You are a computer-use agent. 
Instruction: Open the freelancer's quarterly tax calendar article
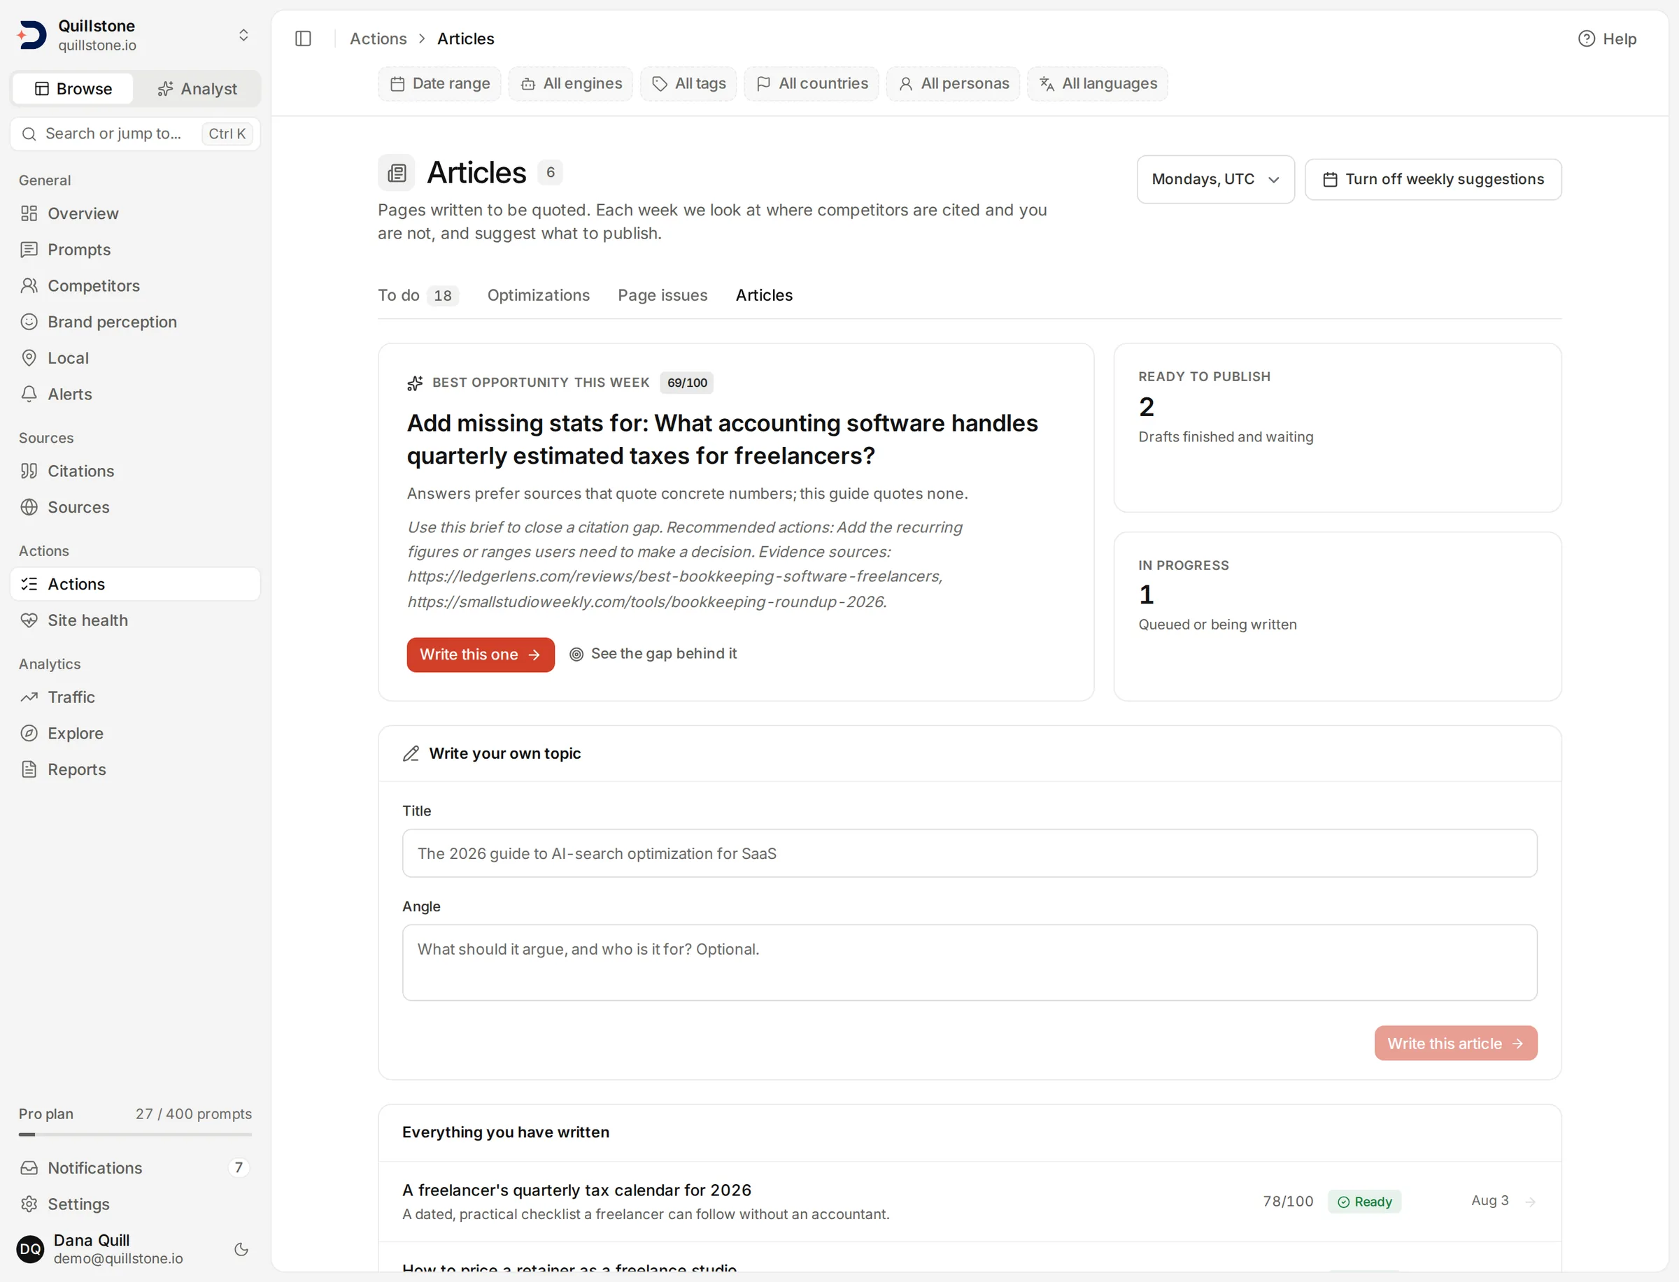point(969,1201)
